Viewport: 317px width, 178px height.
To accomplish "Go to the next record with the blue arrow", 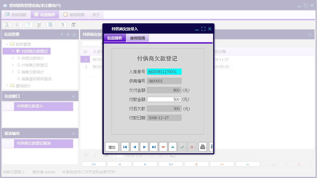I will (x=144, y=147).
